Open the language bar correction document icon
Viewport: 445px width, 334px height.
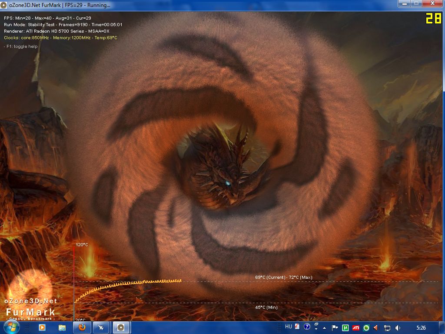point(297,327)
